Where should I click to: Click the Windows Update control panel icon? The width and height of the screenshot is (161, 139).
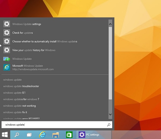(7, 59)
